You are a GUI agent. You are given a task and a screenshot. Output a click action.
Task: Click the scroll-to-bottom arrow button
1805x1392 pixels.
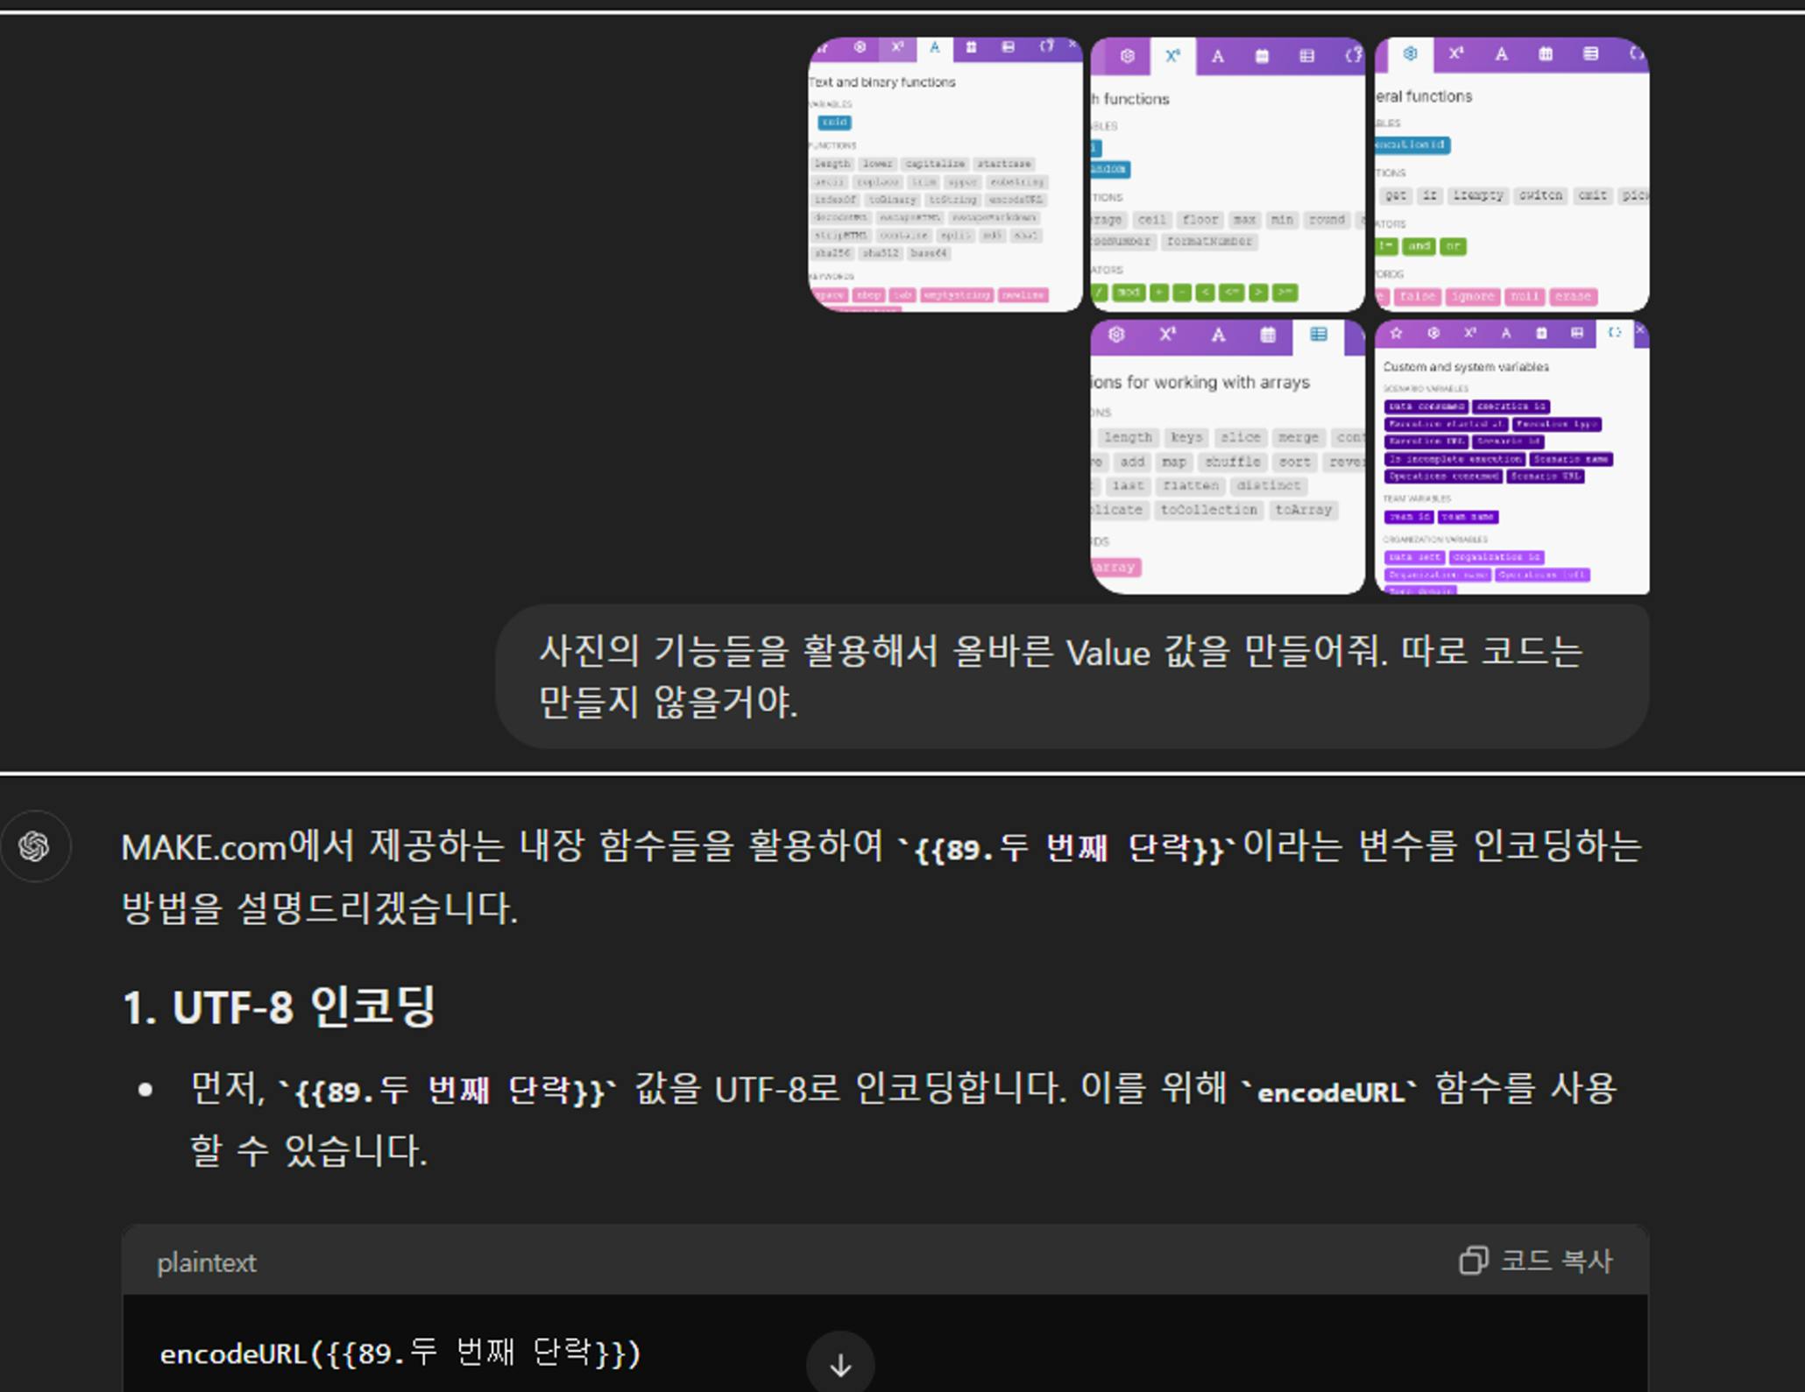click(x=839, y=1364)
